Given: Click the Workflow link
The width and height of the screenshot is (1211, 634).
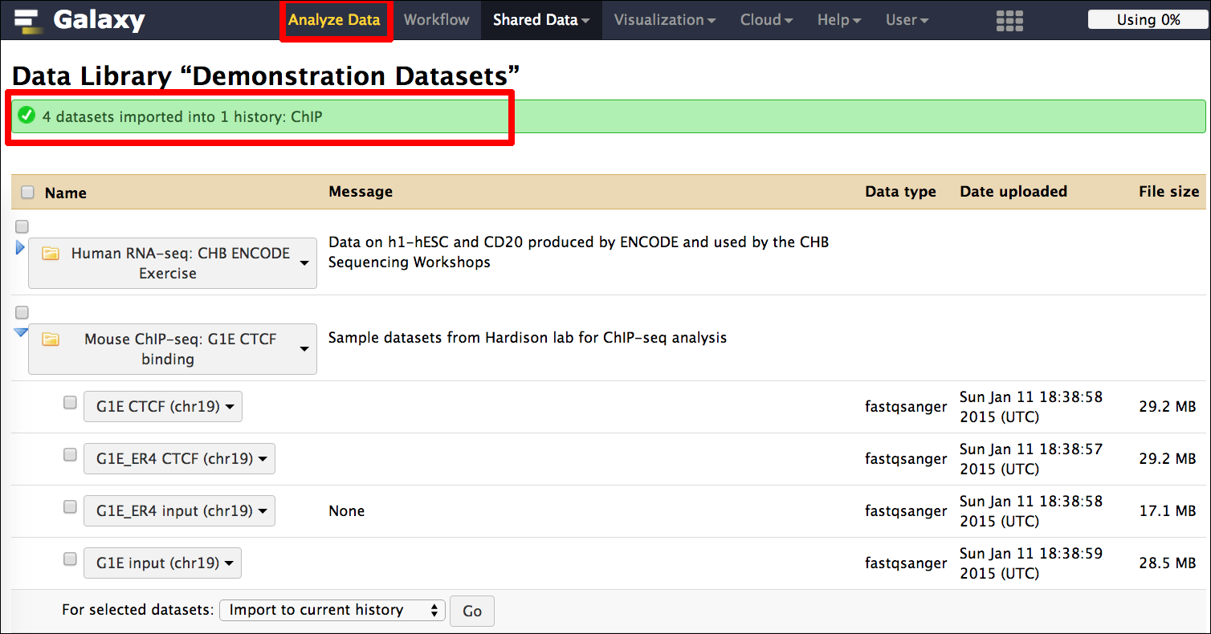Looking at the screenshot, I should tap(436, 20).
